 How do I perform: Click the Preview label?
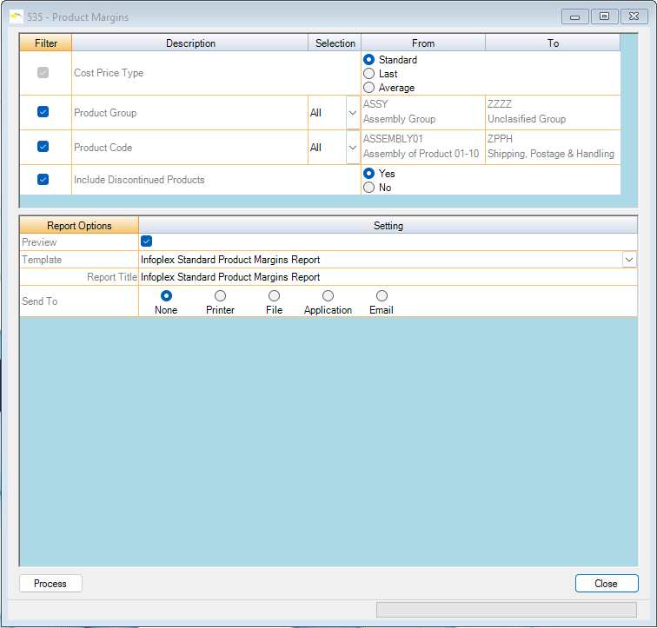point(39,242)
